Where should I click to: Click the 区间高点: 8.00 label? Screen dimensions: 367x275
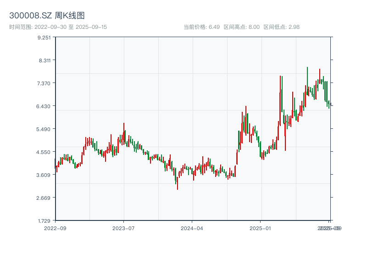(x=242, y=27)
